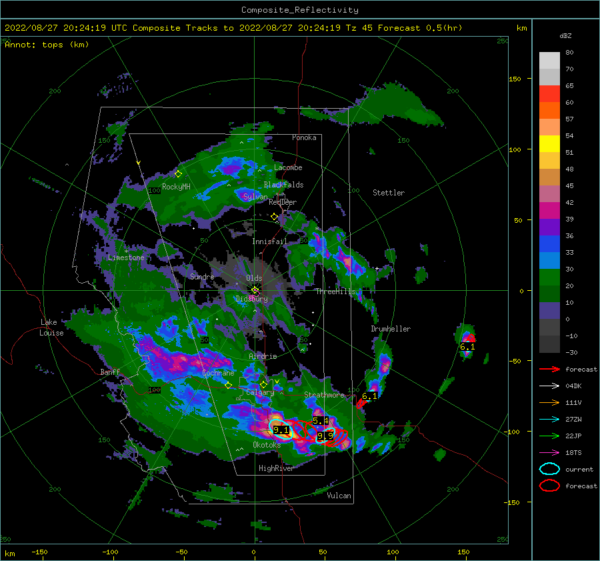Click the Vulcan city label
Image resolution: width=600 pixels, height=561 pixels.
[339, 496]
